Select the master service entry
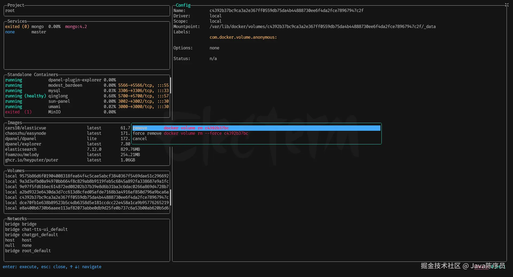 click(38, 32)
